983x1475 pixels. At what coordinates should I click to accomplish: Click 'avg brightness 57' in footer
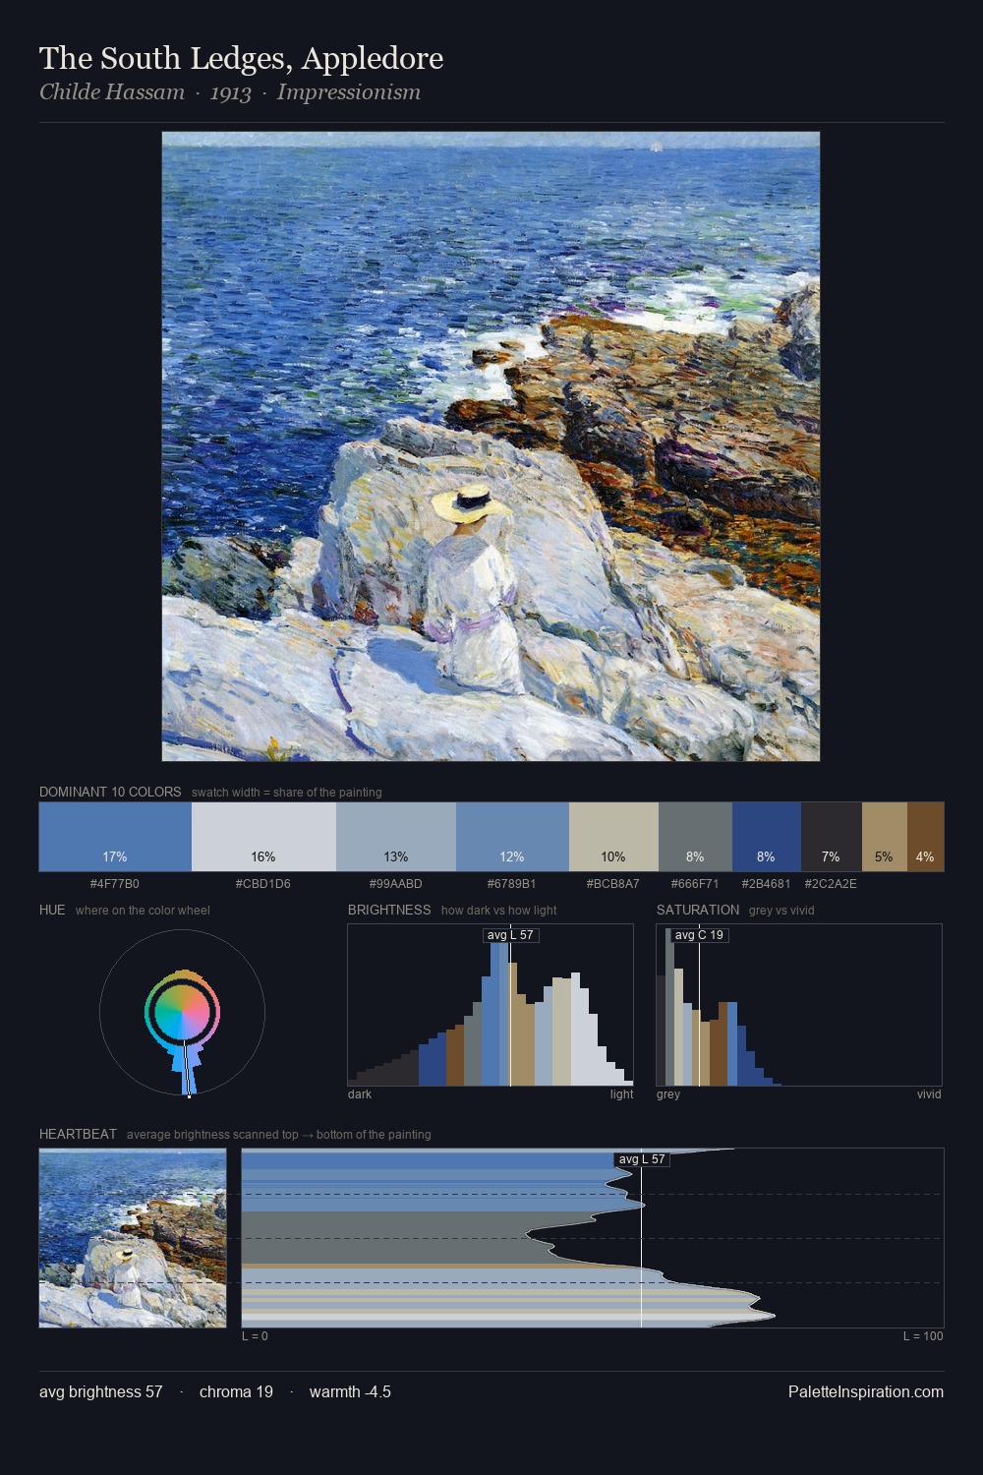(101, 1391)
